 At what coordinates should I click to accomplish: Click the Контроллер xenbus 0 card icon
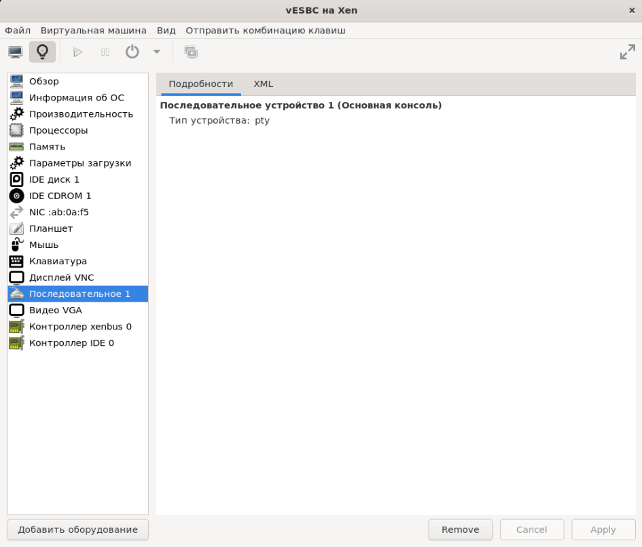(x=17, y=327)
